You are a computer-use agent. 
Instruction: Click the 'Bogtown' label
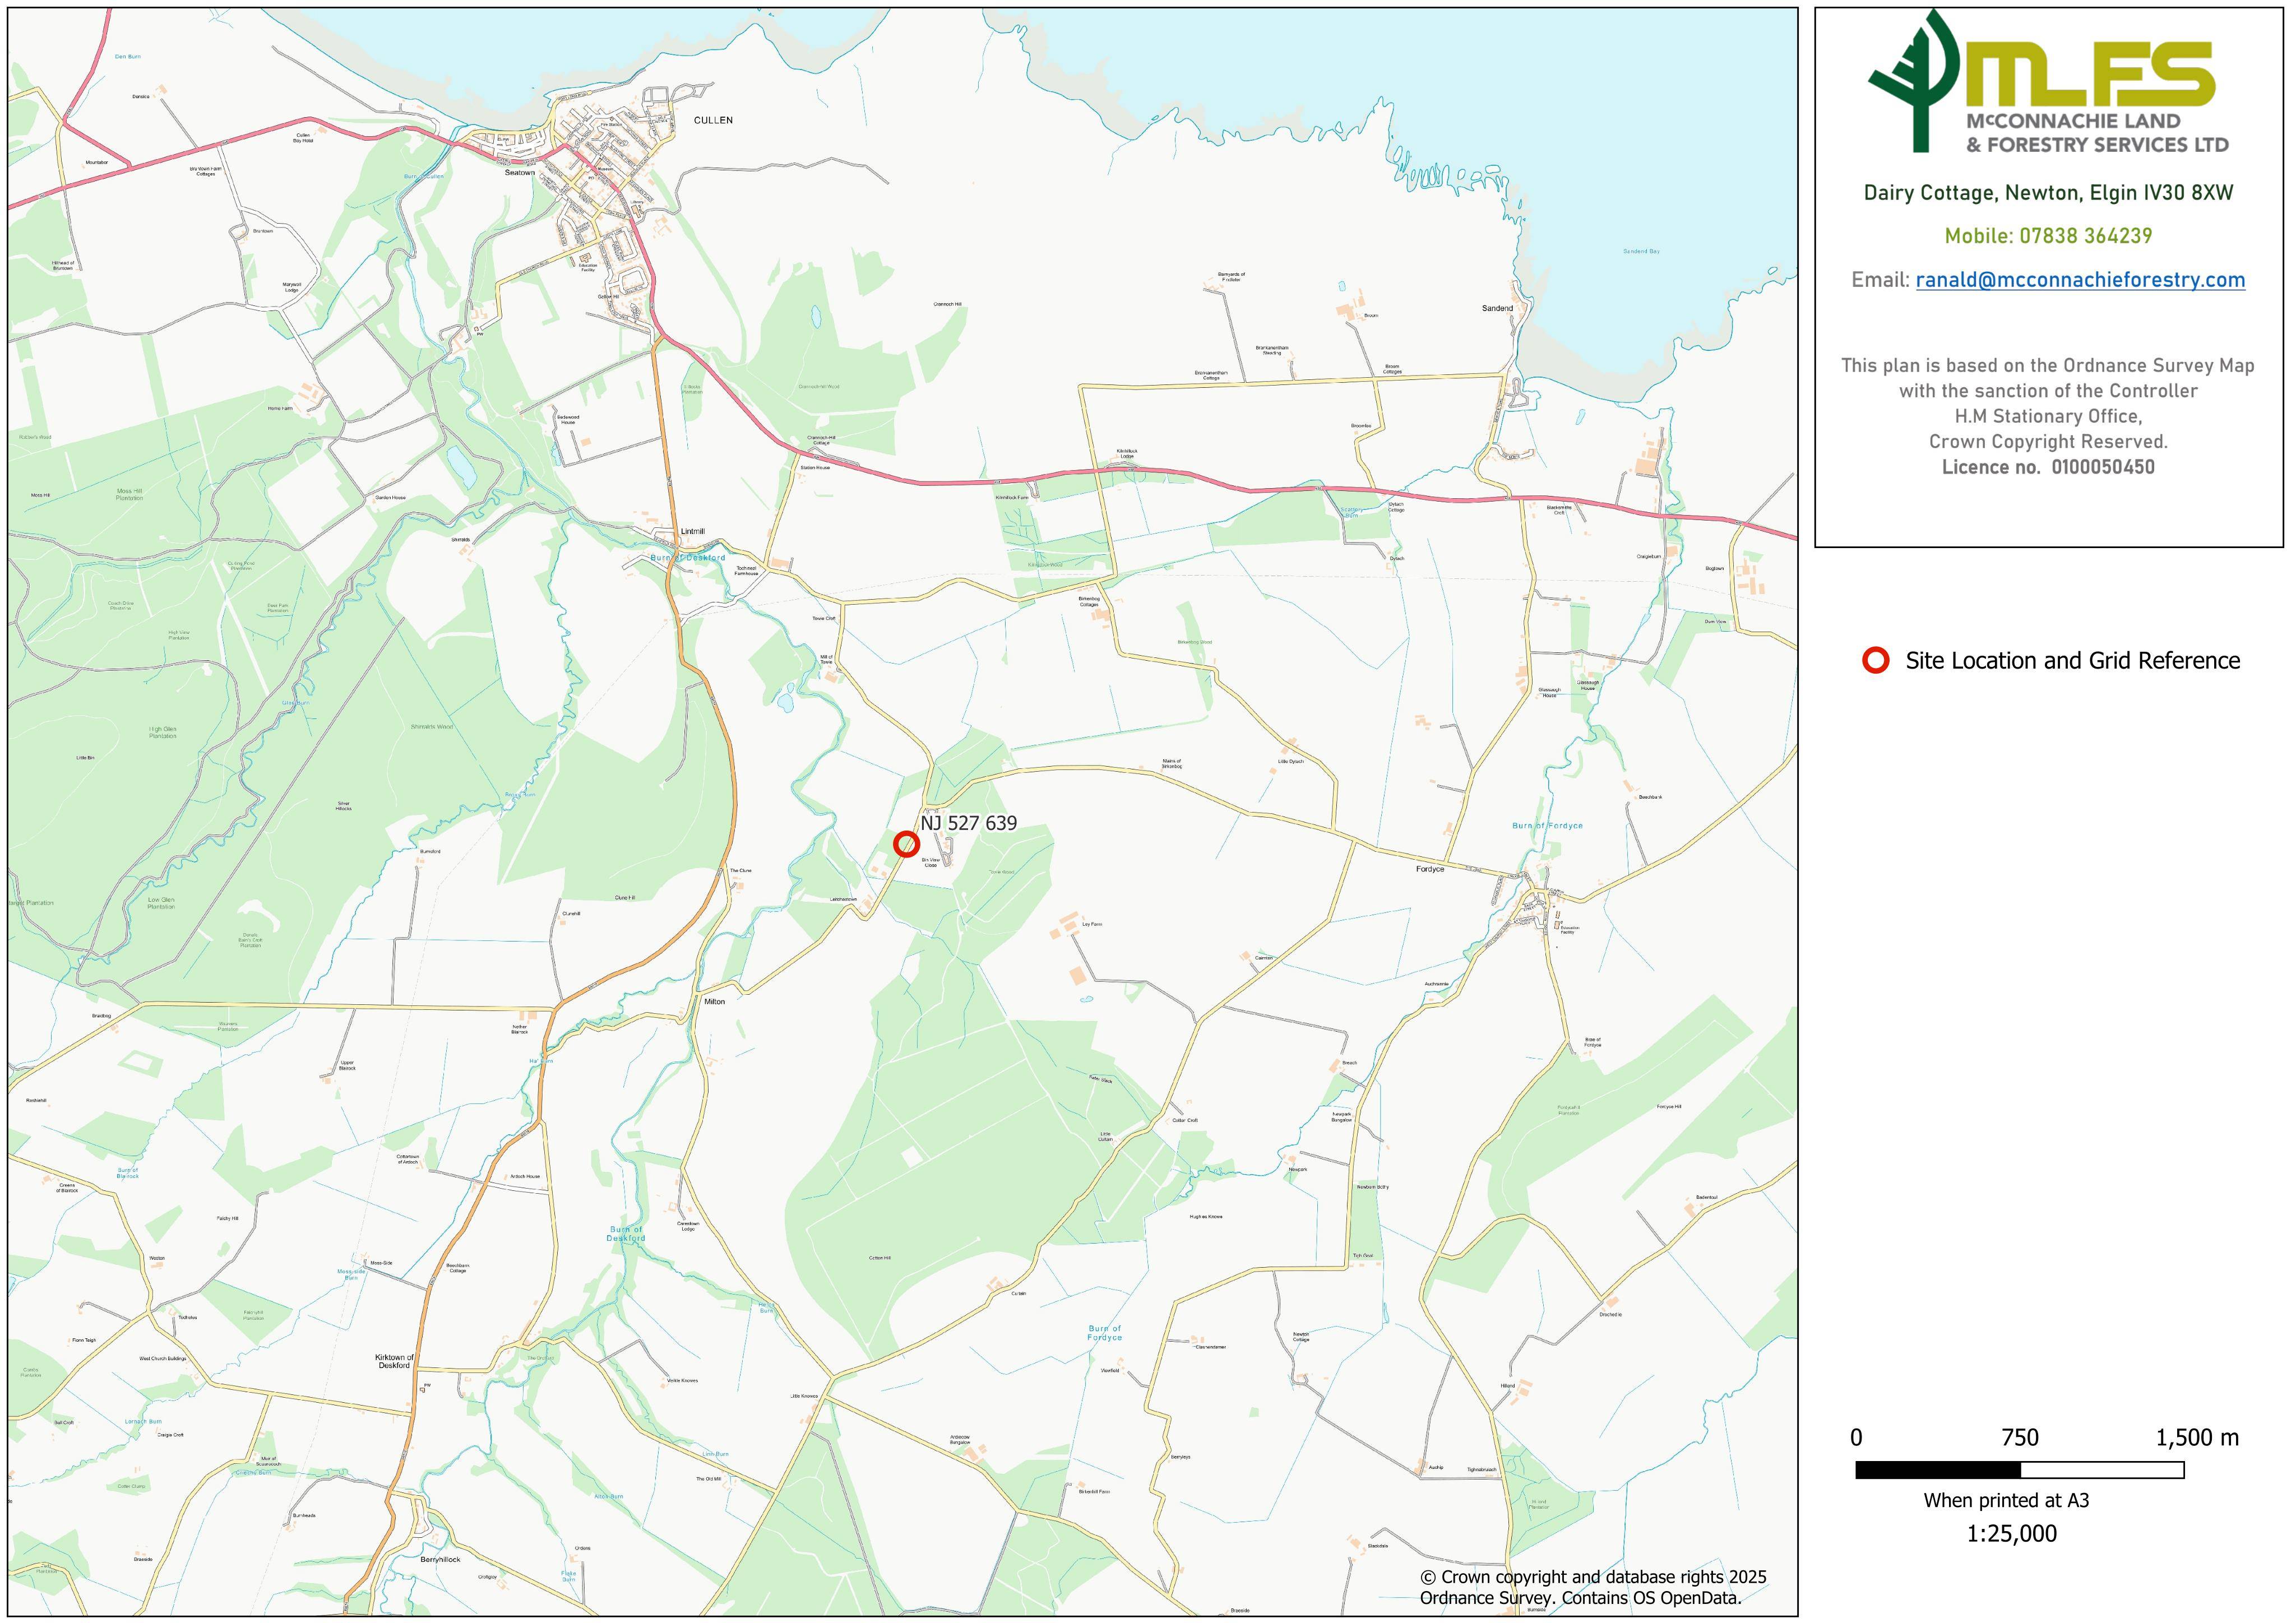click(1715, 568)
